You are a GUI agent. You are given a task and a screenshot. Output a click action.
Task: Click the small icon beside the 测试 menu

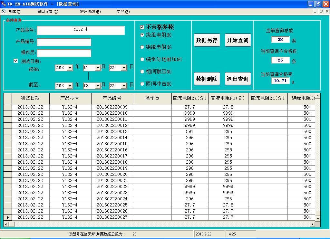(x=4, y=12)
